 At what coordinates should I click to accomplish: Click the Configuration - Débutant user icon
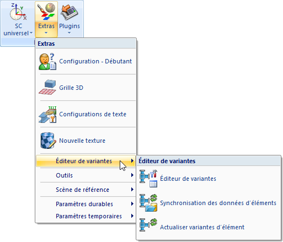pos(47,61)
